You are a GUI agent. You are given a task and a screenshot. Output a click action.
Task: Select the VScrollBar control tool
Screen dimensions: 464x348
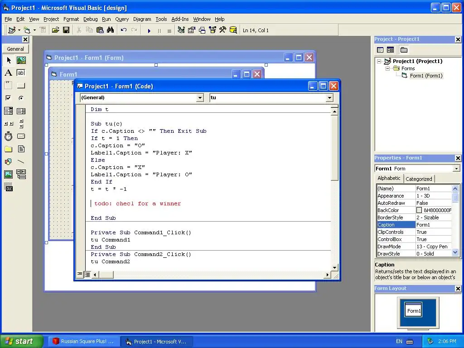[21, 123]
